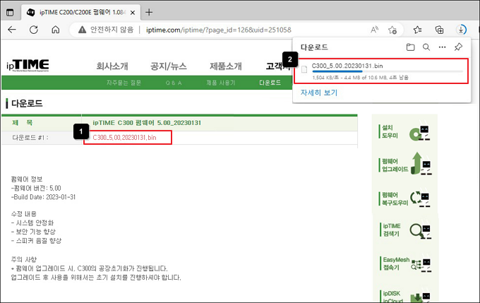Go to Q & A submenu
The height and width of the screenshot is (303, 480).
174,83
